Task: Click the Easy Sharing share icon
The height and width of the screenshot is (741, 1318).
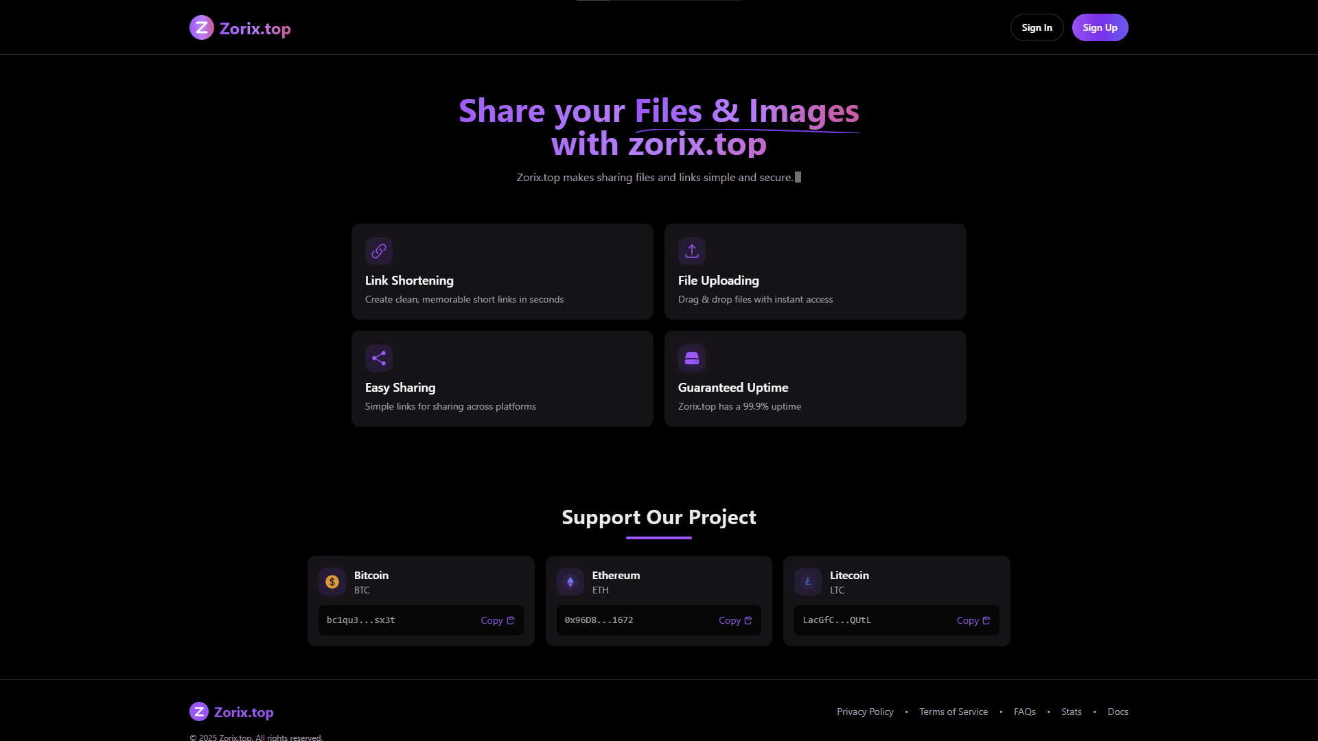Action: (x=378, y=357)
